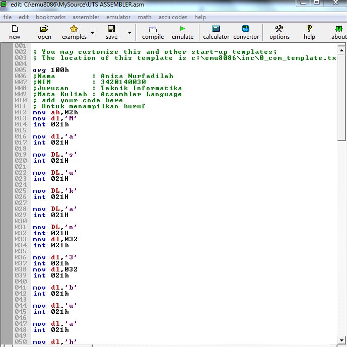This screenshot has width=347, height=347.
Task: Close the emu8086 editor window
Action: click(335, 3)
